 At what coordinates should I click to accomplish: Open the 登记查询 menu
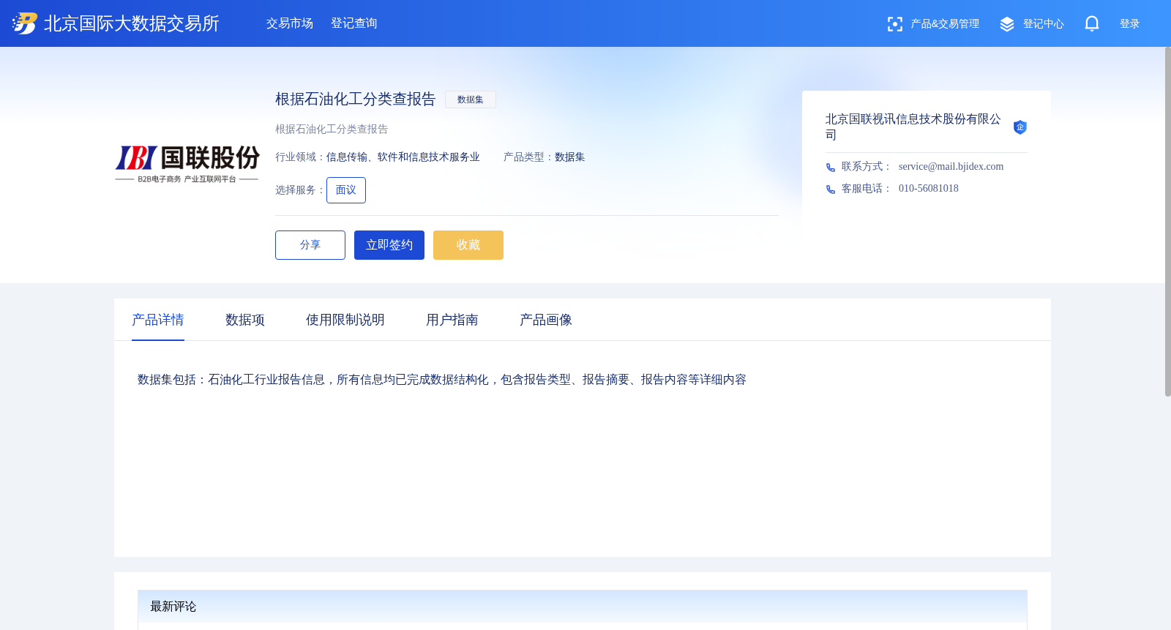(354, 23)
